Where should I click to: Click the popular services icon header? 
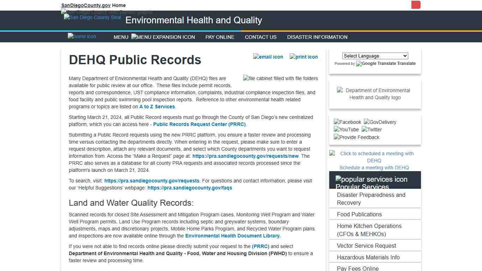(x=372, y=179)
